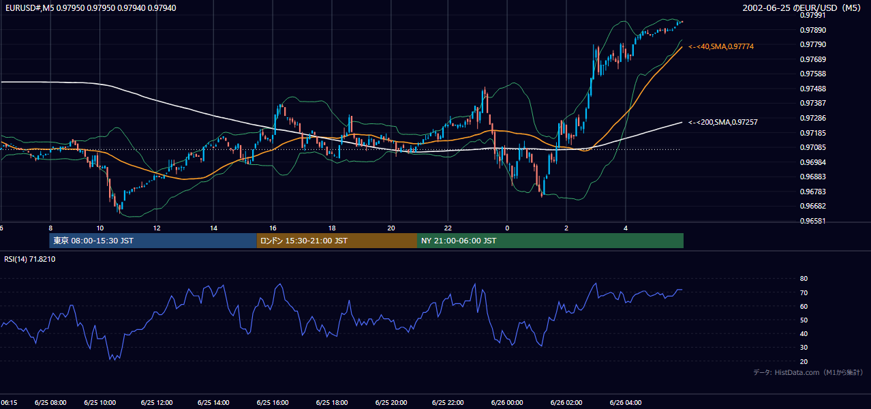Select the ロンドン 15:30-21:00 JST session bar

point(337,241)
